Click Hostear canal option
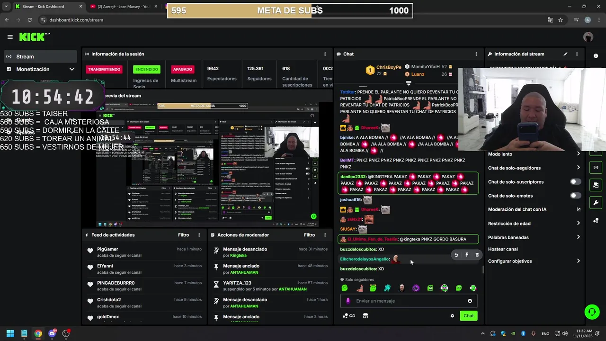This screenshot has width=606, height=341. (x=503, y=249)
